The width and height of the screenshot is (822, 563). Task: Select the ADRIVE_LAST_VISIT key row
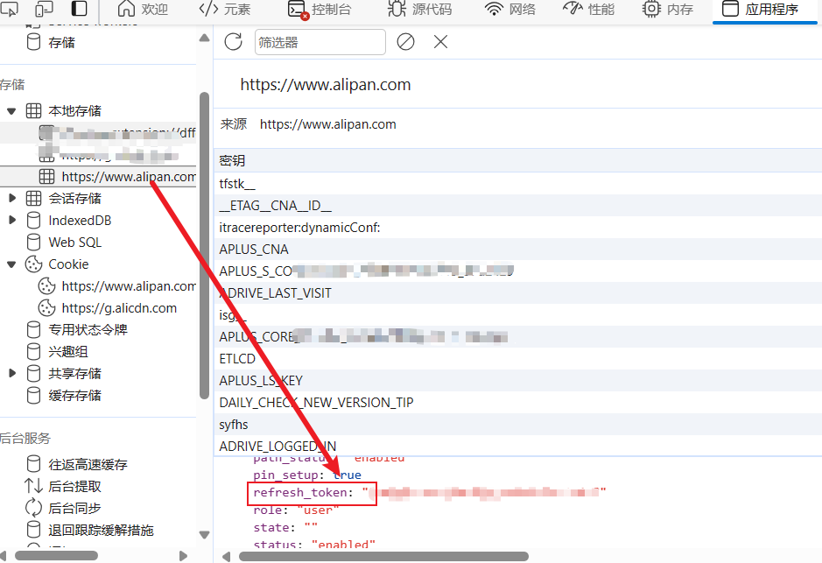click(517, 293)
